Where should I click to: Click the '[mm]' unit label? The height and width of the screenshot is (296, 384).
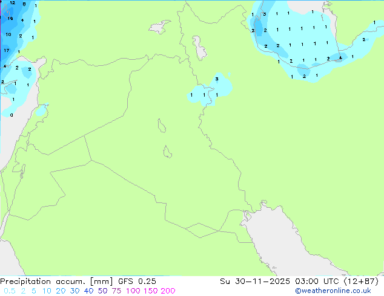point(102,282)
